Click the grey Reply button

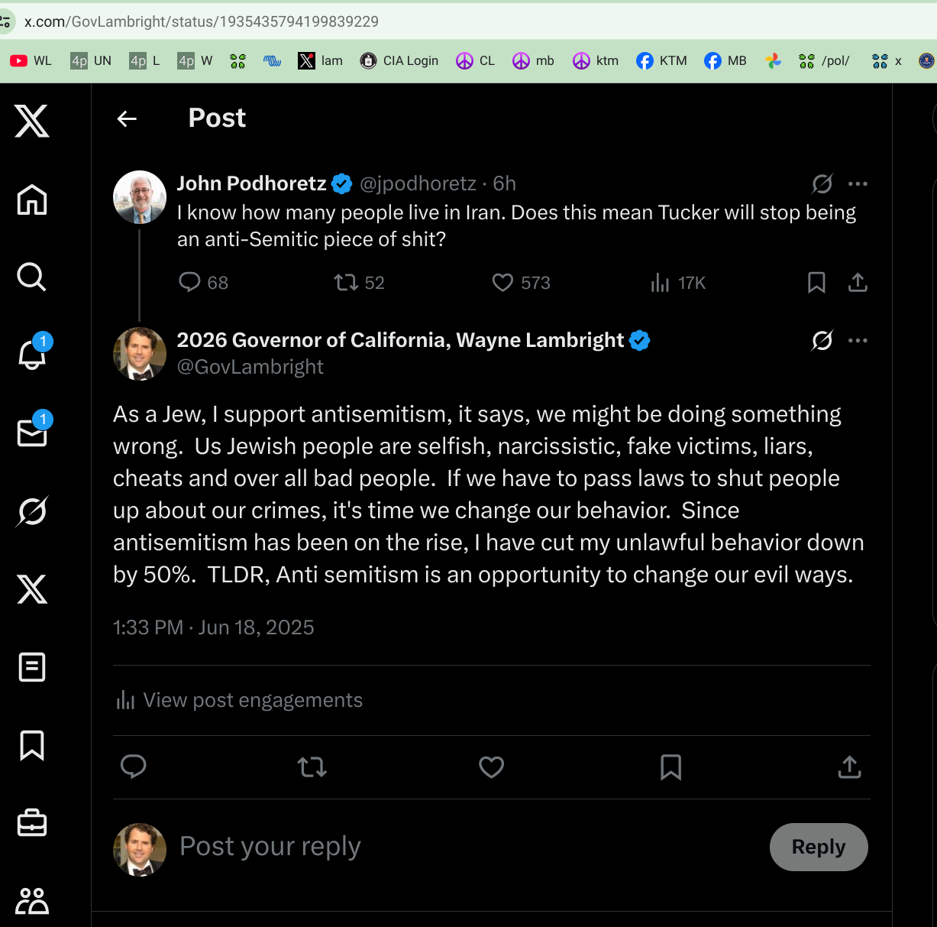[x=819, y=847]
